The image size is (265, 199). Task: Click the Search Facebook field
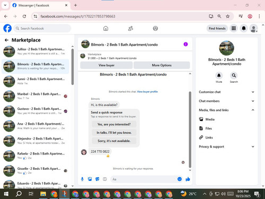coord(42,28)
